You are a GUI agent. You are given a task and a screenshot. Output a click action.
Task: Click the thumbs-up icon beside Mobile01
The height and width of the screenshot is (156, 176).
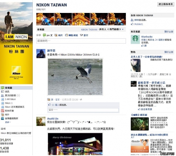coord(132,24)
